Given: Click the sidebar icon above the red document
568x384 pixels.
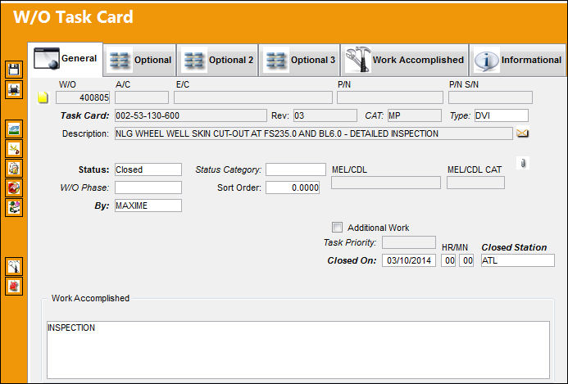Looking at the screenshot, I should (14, 266).
